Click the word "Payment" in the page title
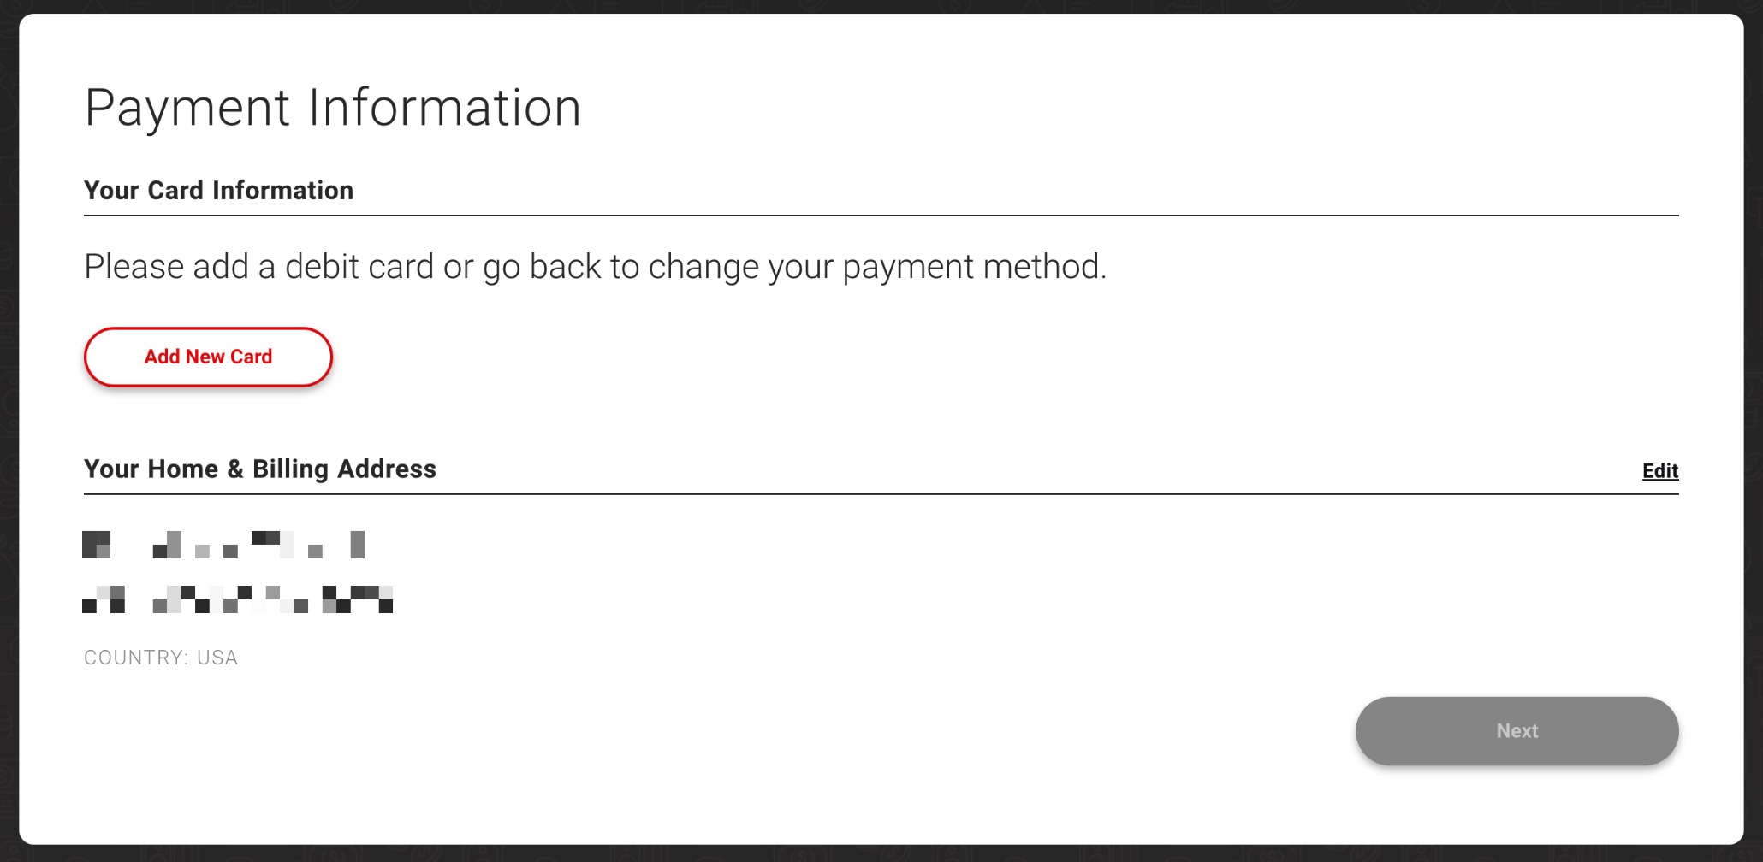Image resolution: width=1763 pixels, height=862 pixels. click(187, 109)
